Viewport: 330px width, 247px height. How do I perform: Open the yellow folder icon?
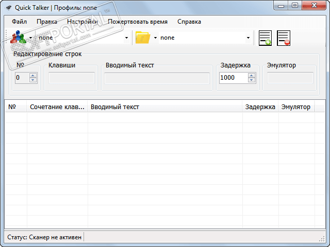143,38
